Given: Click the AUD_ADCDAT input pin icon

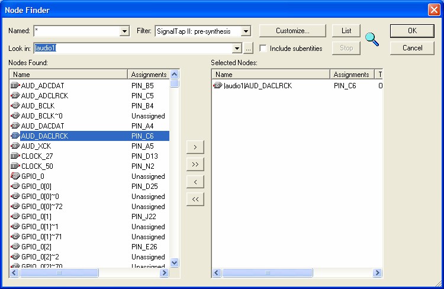Looking at the screenshot, I should tap(15, 86).
